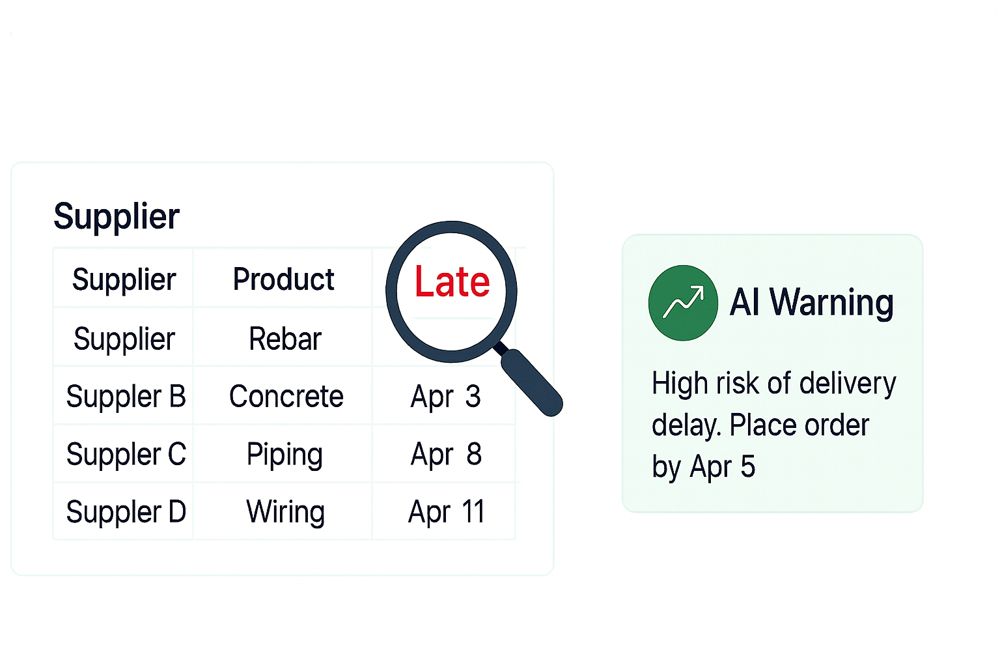Click the Supplier table title
Screen dimensions: 1000x667
point(116,216)
